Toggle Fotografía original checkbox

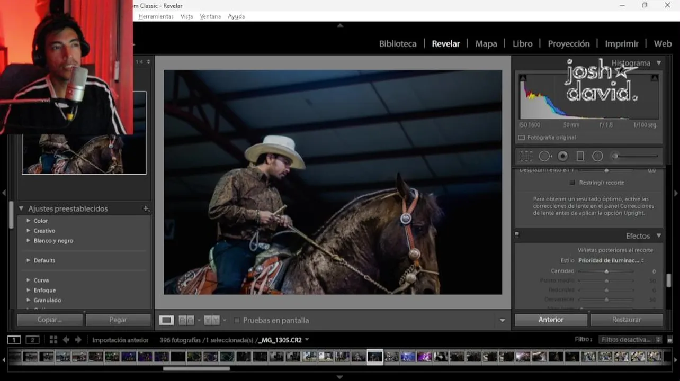522,138
